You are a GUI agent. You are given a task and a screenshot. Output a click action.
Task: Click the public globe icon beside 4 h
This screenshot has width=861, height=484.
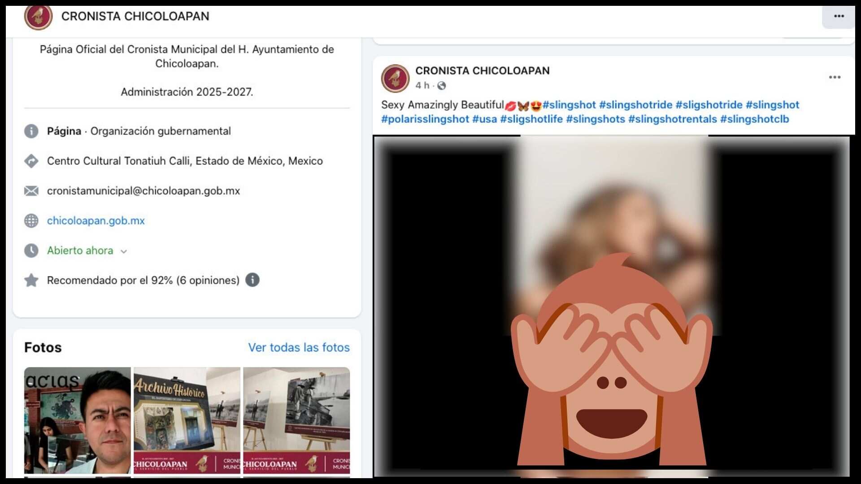click(x=442, y=86)
